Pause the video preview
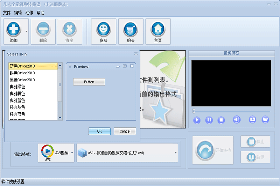Image resolution: width=280 pixels, height=186 pixels. click(209, 120)
